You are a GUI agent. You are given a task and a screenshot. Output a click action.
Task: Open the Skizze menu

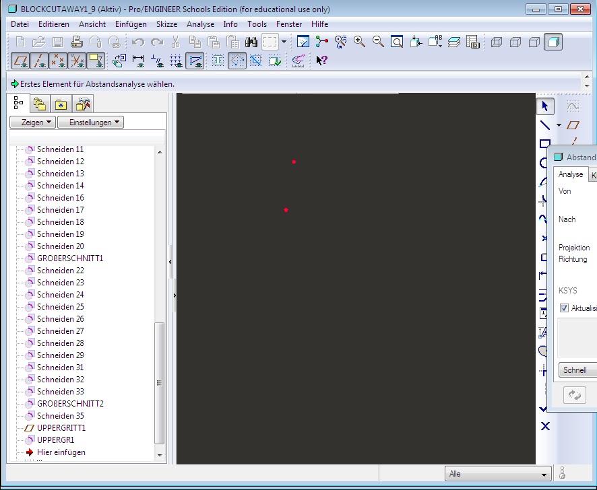pos(166,24)
